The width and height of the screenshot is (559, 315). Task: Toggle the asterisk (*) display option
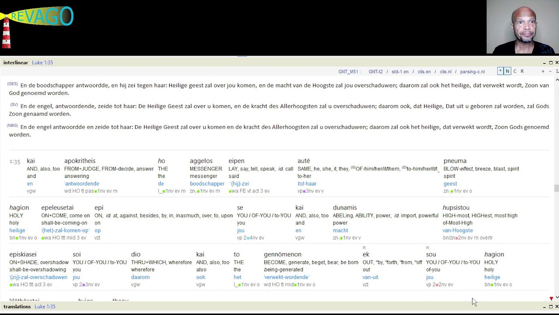500,71
